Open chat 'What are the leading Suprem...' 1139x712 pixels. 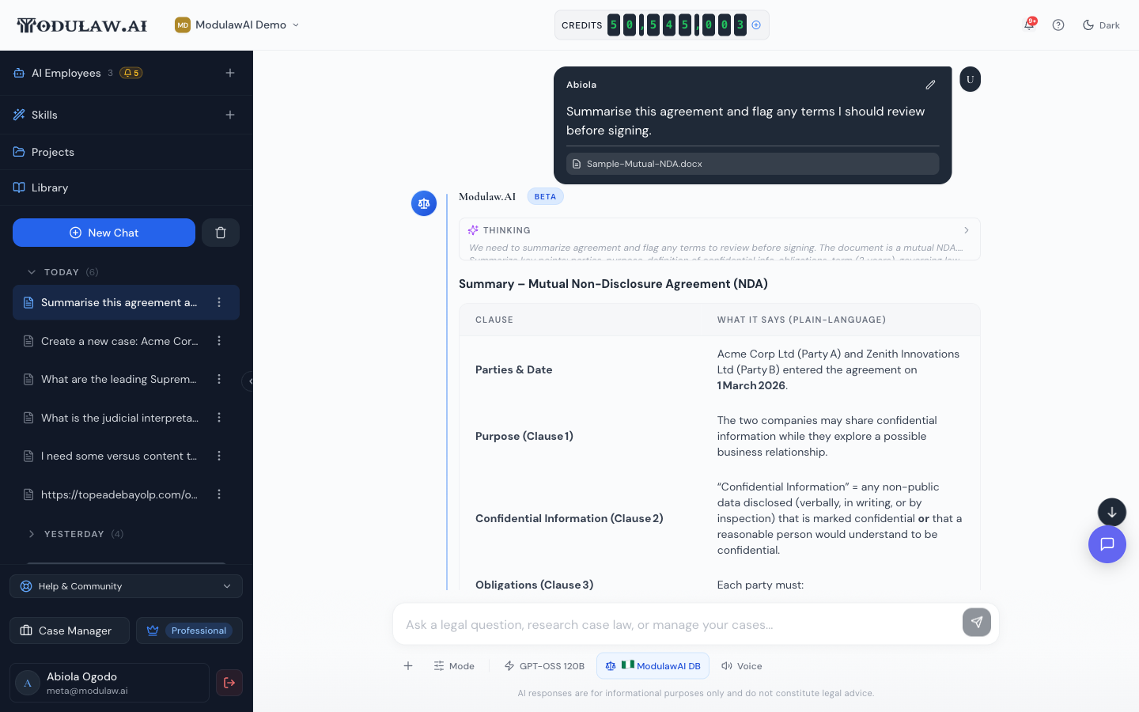pos(119,379)
